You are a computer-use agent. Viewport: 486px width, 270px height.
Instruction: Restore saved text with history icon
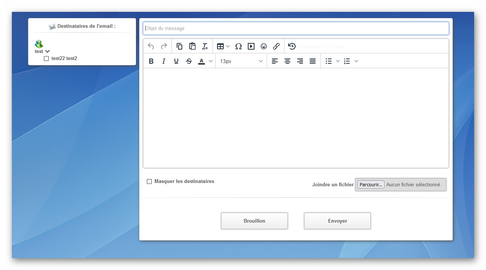[x=292, y=46]
